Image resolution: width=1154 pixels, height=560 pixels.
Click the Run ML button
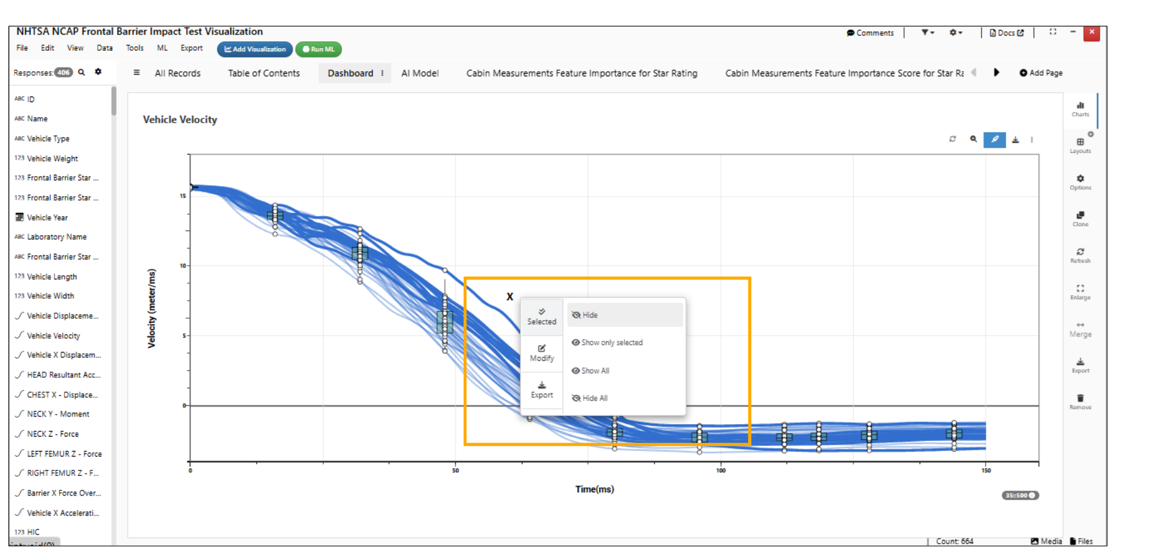[318, 49]
